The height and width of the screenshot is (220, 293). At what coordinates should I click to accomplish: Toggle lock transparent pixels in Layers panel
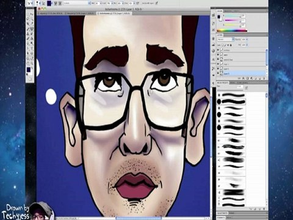(222, 45)
